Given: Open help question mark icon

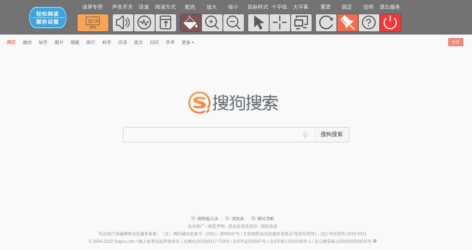Looking at the screenshot, I should [369, 23].
